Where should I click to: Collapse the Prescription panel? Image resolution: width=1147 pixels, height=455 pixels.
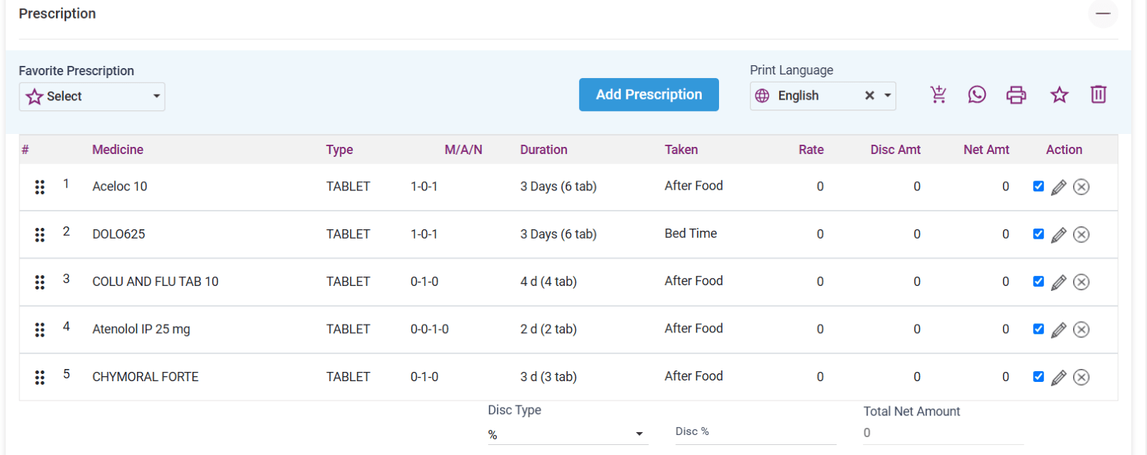[x=1103, y=14]
